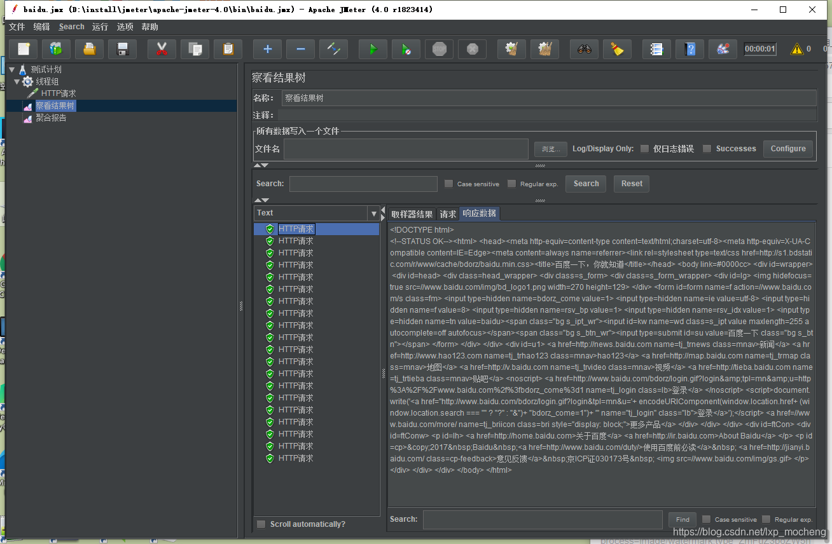Toggle Case sensitive beside upper Search button

click(x=449, y=184)
